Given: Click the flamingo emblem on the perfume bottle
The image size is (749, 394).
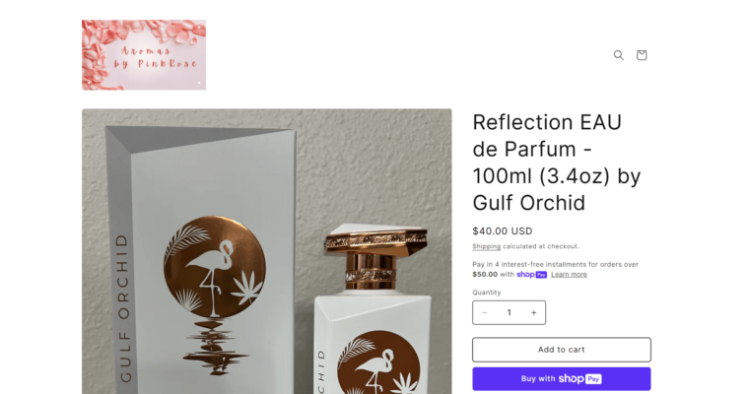Looking at the screenshot, I should click(378, 362).
